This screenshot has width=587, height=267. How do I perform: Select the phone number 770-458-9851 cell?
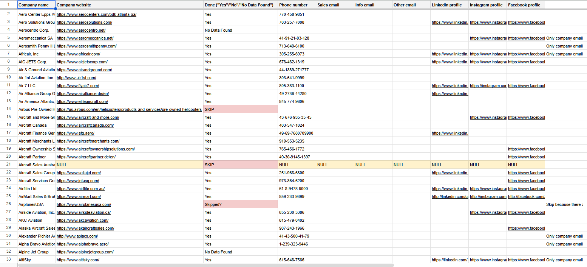click(296, 14)
